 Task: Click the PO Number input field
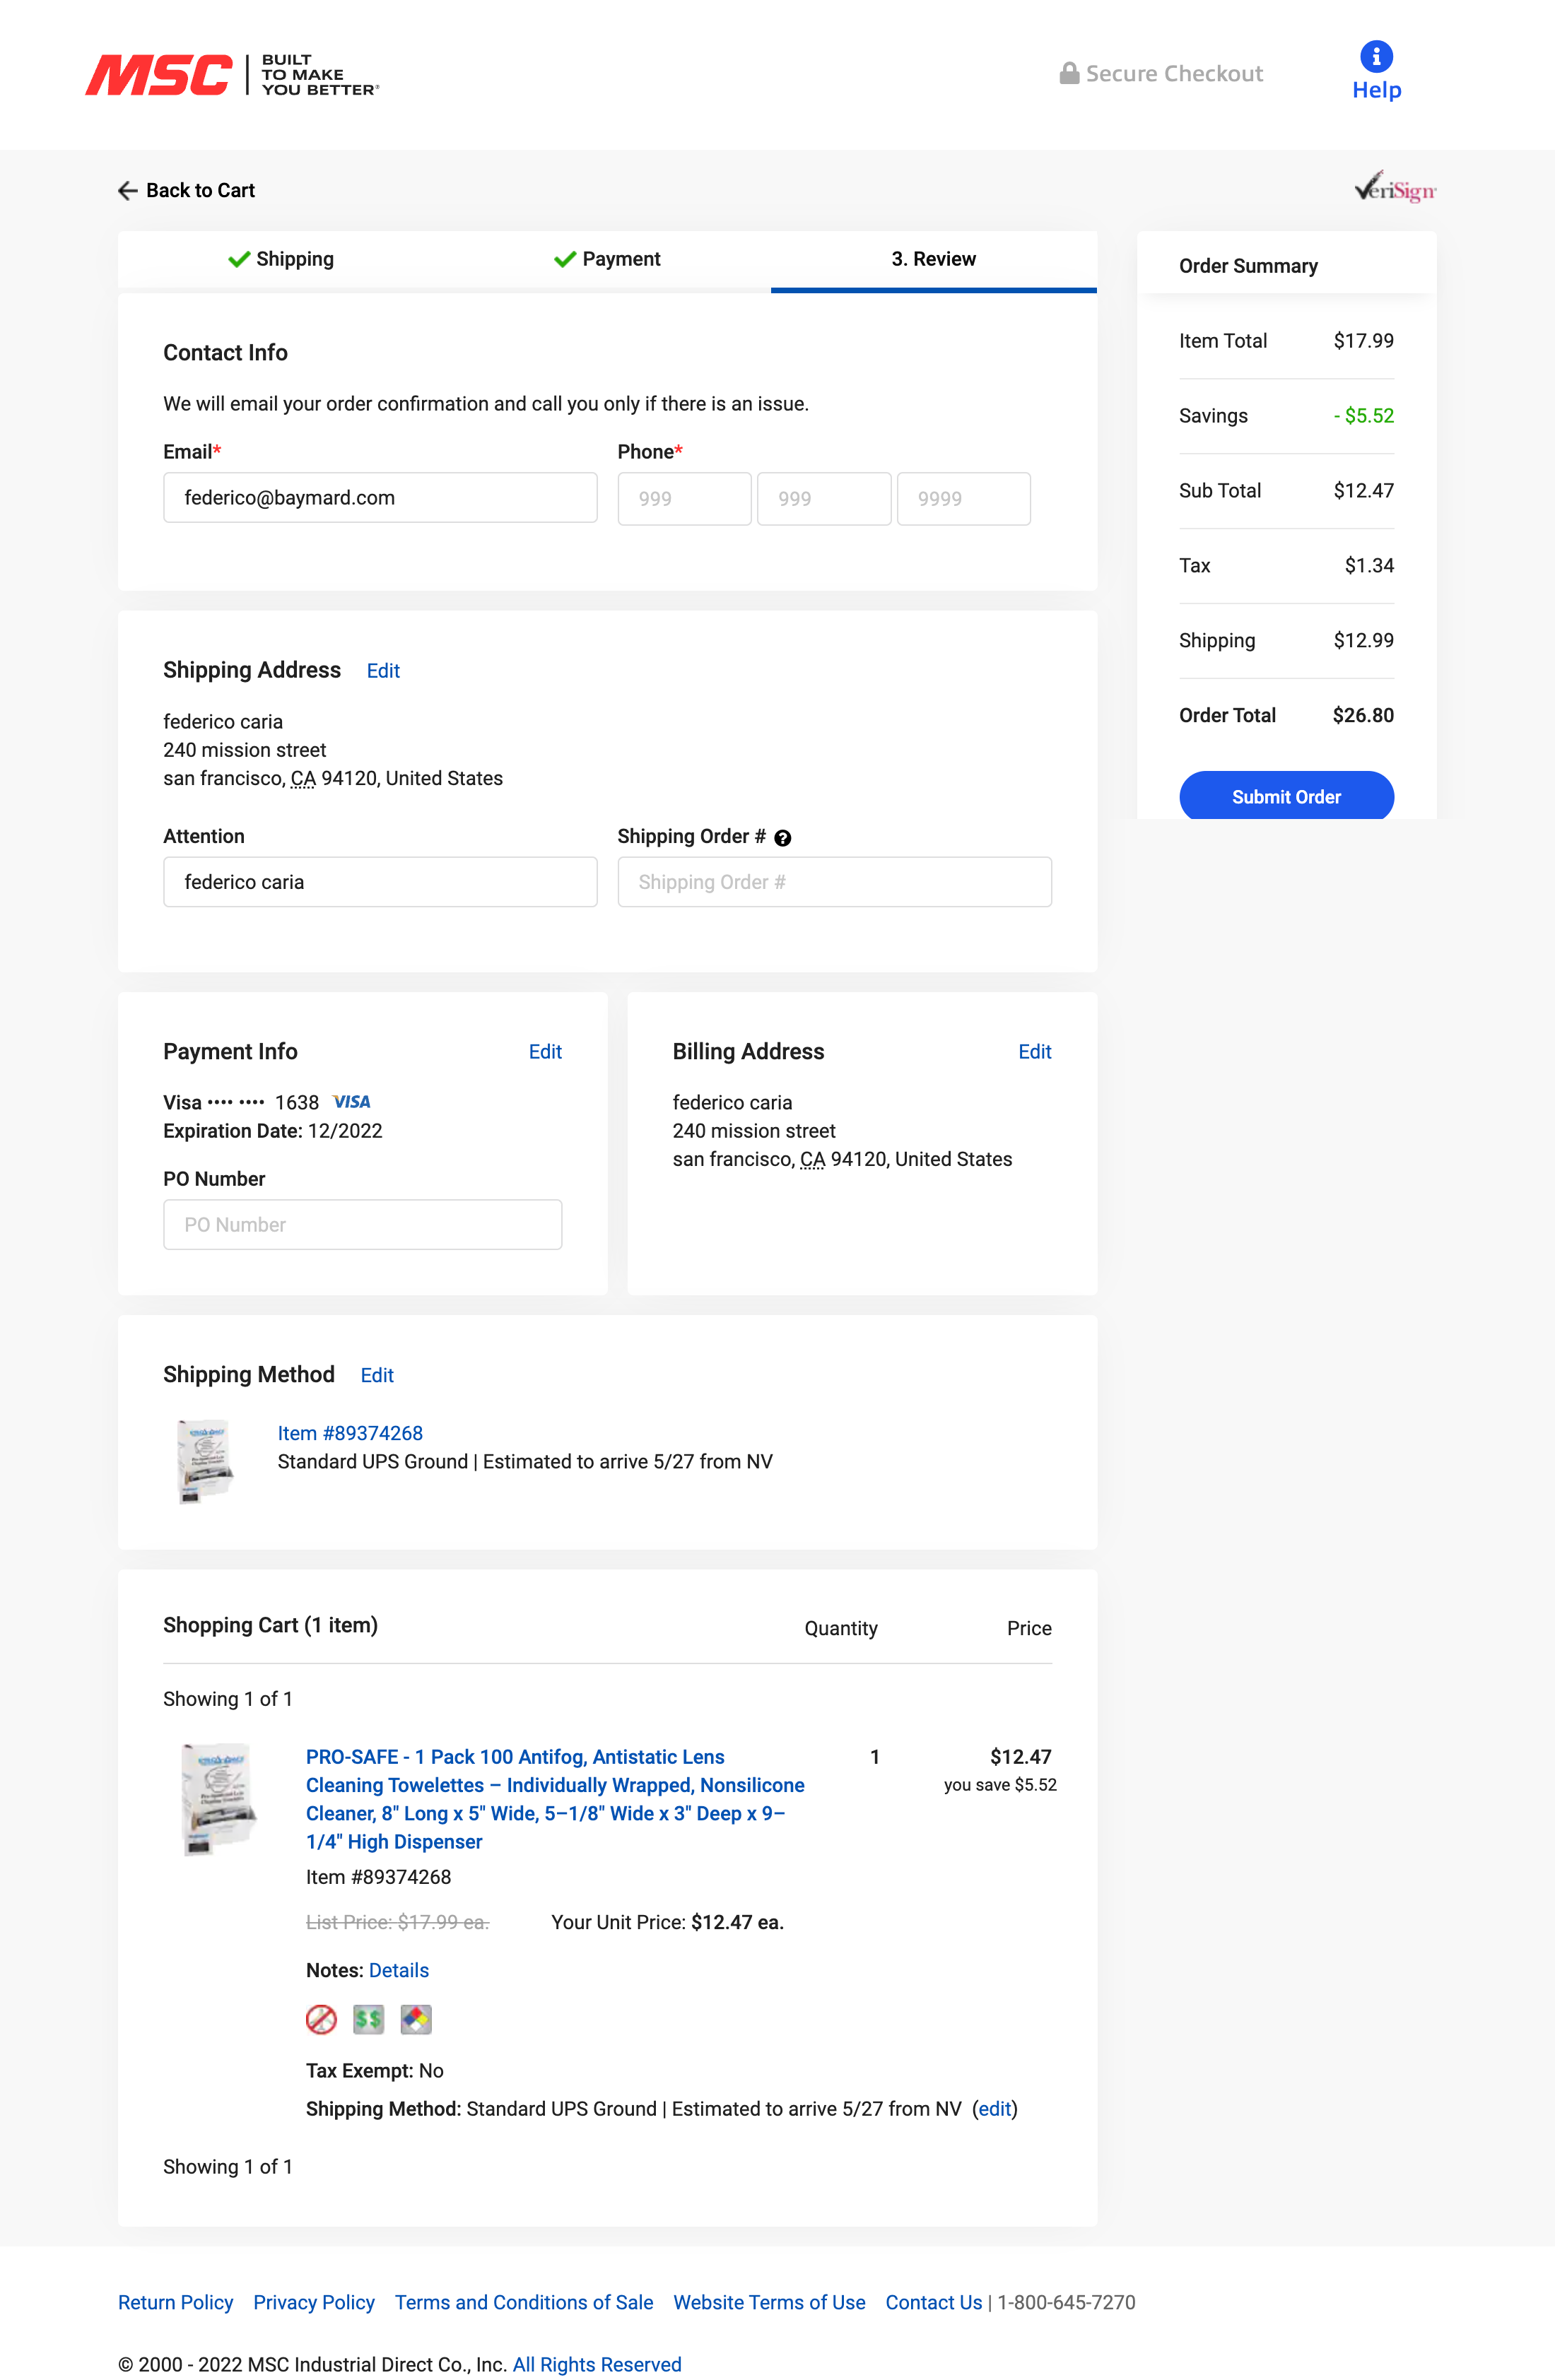(362, 1224)
